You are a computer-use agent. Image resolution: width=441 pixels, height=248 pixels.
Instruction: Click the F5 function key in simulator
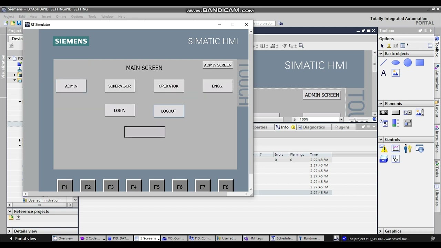pyautogui.click(x=157, y=186)
